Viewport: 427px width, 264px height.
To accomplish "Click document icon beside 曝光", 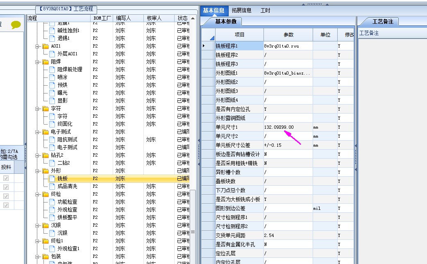I will [52, 93].
